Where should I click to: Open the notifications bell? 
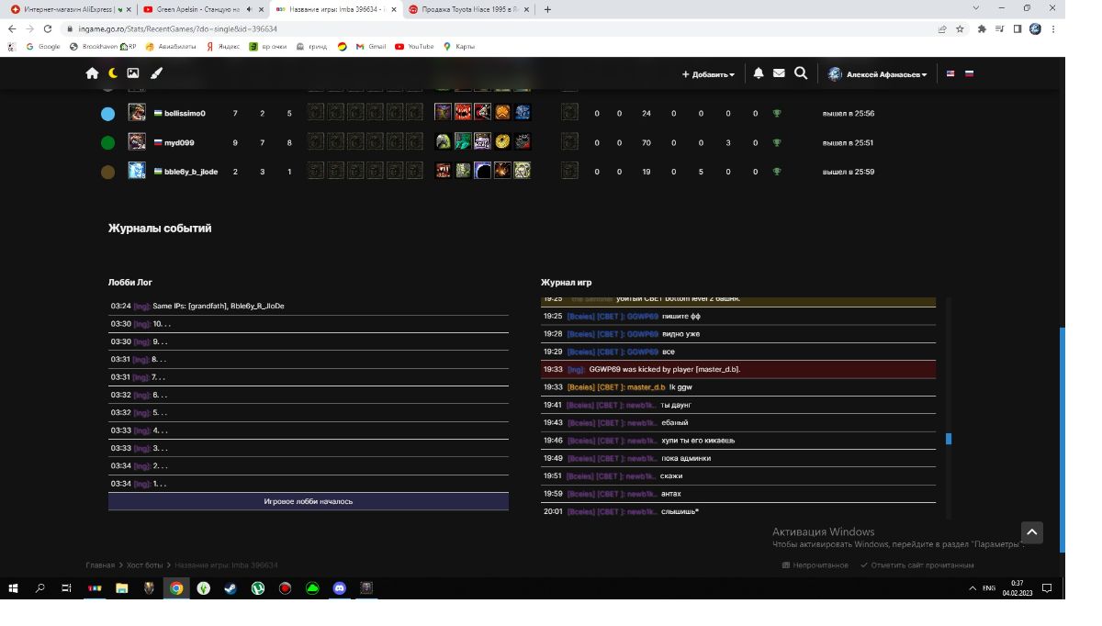(x=759, y=73)
